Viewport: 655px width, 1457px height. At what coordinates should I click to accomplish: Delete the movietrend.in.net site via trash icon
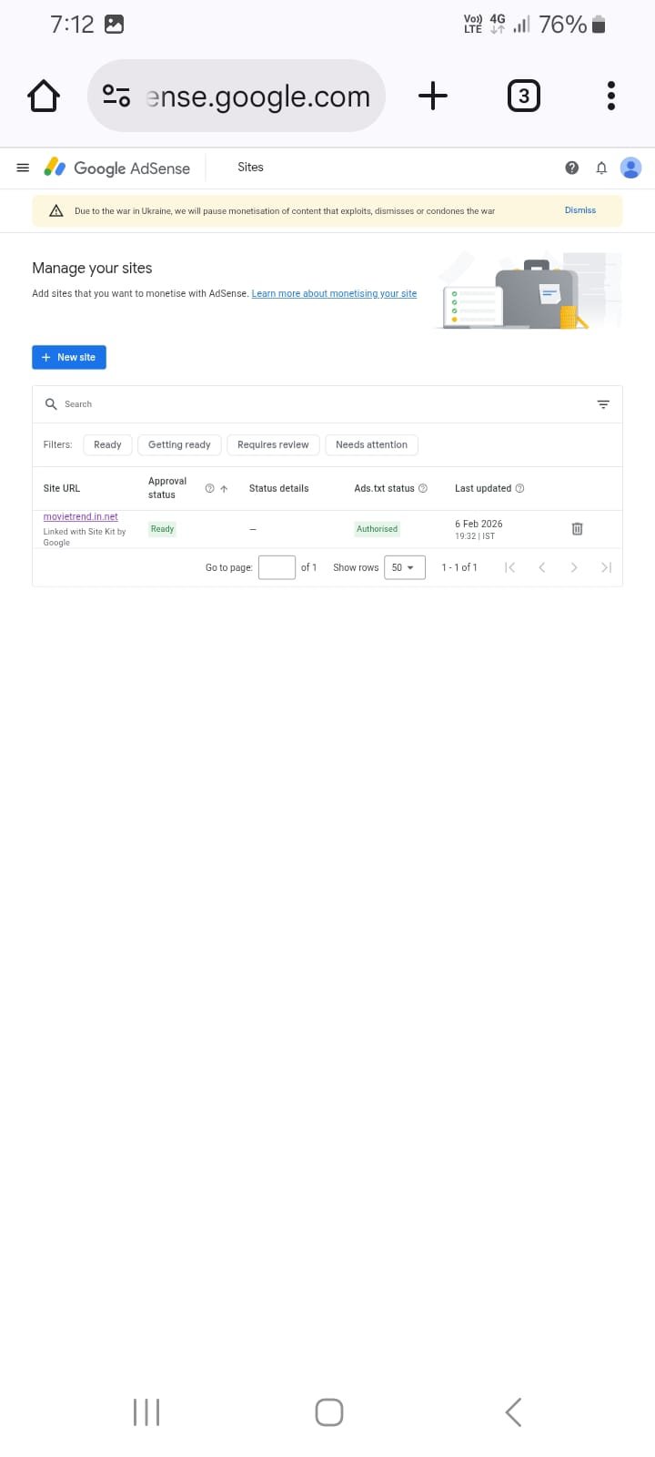point(577,529)
